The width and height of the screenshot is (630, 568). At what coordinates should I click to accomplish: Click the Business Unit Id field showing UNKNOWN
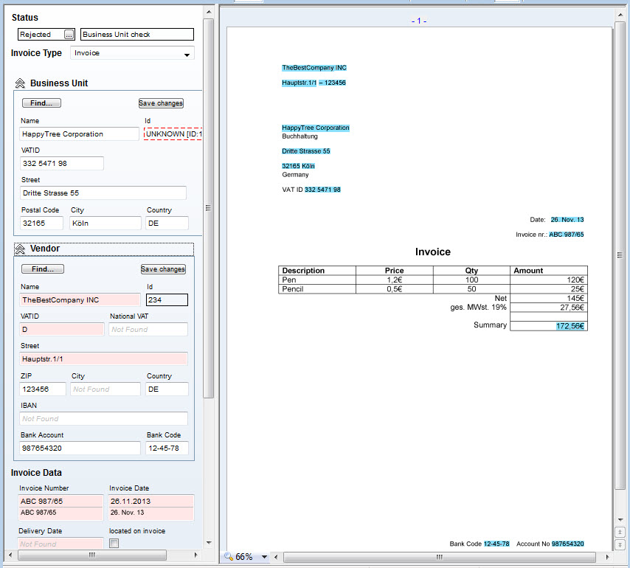tap(173, 134)
